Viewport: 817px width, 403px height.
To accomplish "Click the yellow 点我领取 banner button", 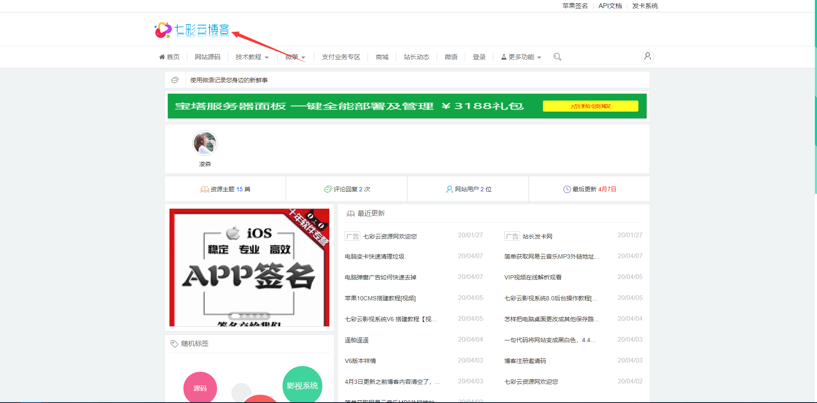I will tap(590, 106).
